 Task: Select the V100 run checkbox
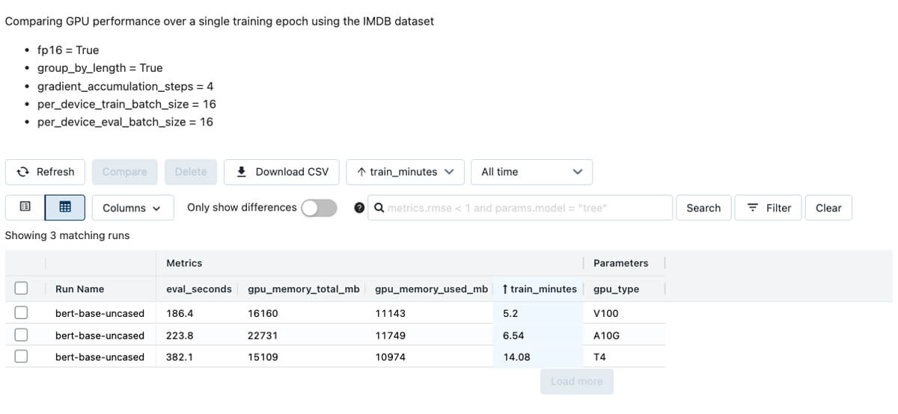click(21, 313)
